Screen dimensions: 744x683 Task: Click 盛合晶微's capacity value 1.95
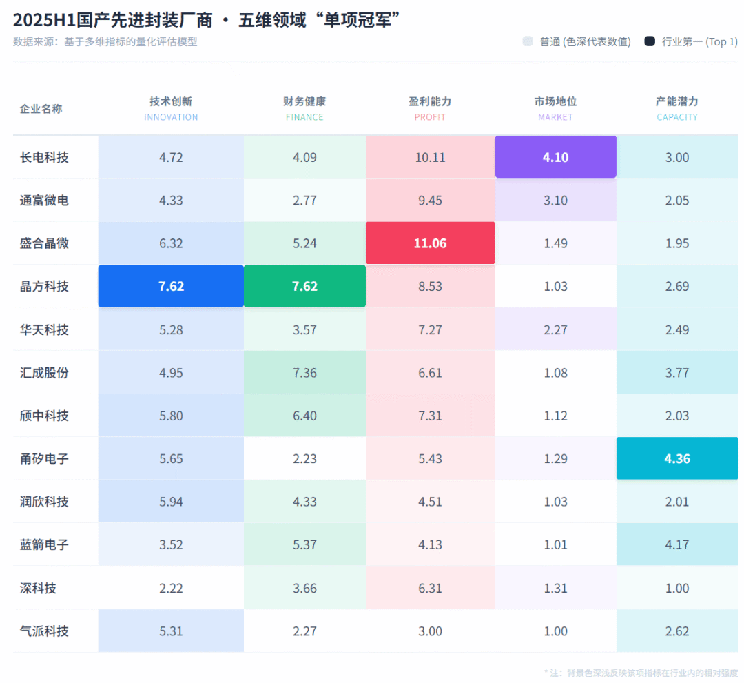(x=677, y=243)
